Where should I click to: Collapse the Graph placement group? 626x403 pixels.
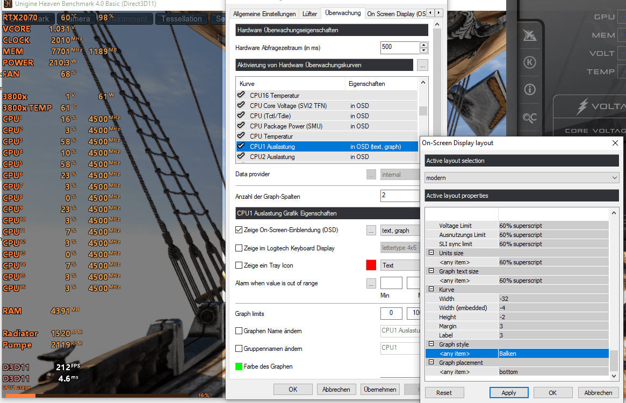point(431,362)
